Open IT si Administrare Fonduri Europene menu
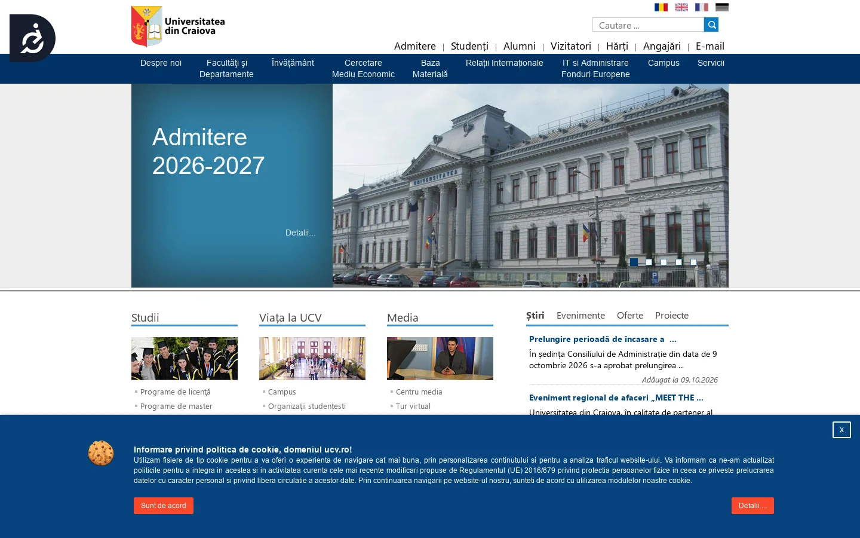Image resolution: width=860 pixels, height=538 pixels. (595, 68)
